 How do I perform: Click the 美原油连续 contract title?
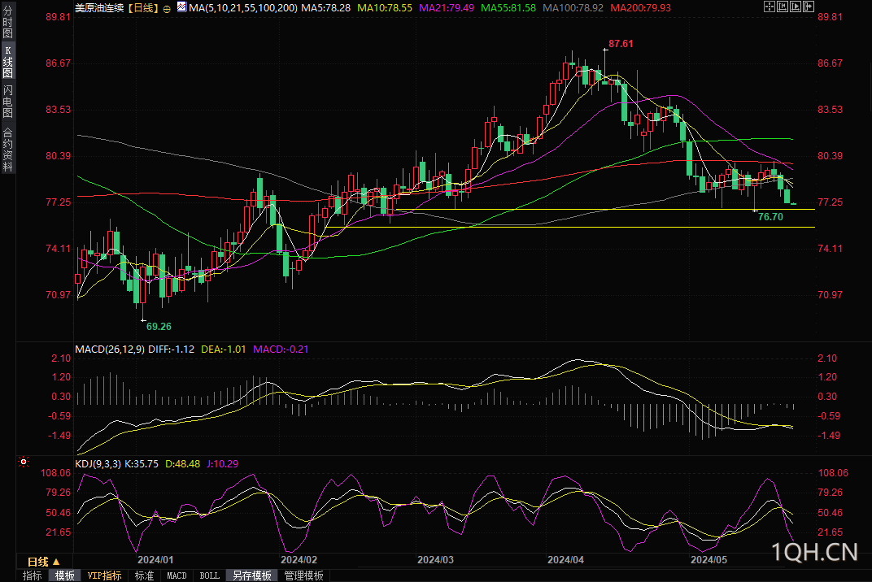[99, 8]
